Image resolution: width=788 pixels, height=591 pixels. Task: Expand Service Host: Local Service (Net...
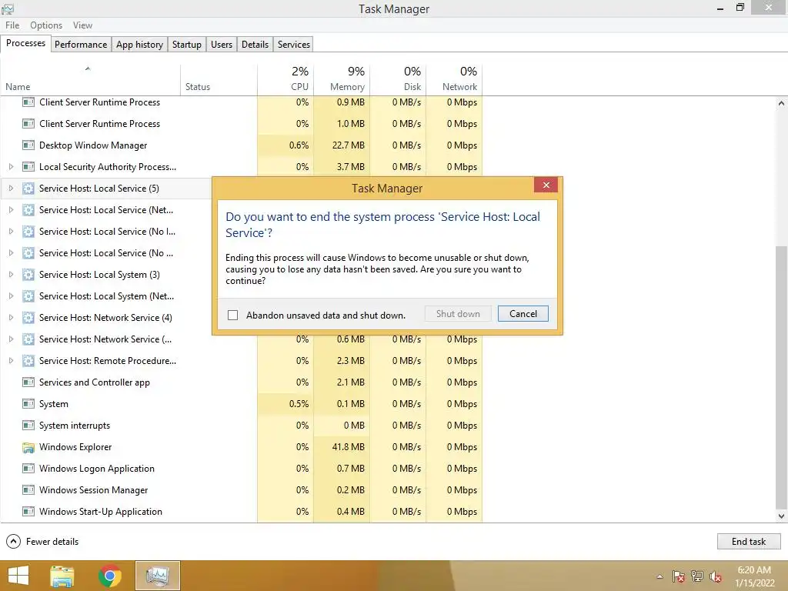(11, 209)
